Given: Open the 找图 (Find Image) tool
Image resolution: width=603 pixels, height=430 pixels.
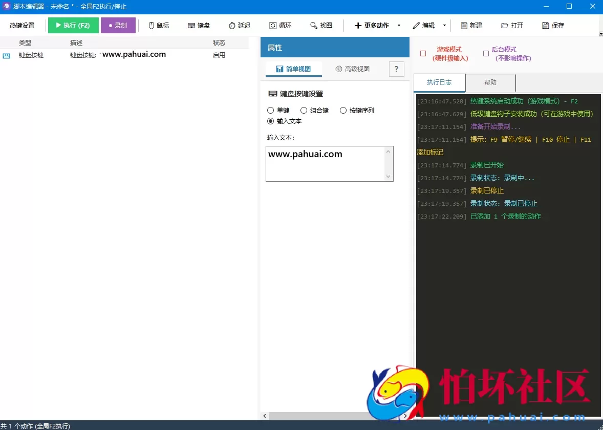Looking at the screenshot, I should click(321, 25).
